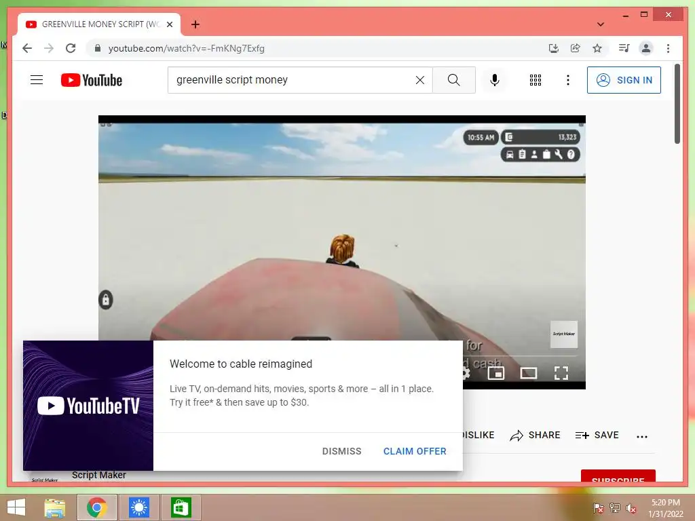Open the blue sun app in taskbar
695x521 pixels.
click(x=138, y=507)
